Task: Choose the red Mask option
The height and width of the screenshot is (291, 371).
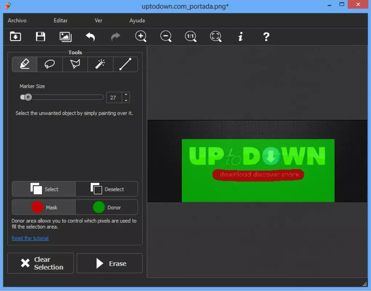Action: [x=44, y=207]
